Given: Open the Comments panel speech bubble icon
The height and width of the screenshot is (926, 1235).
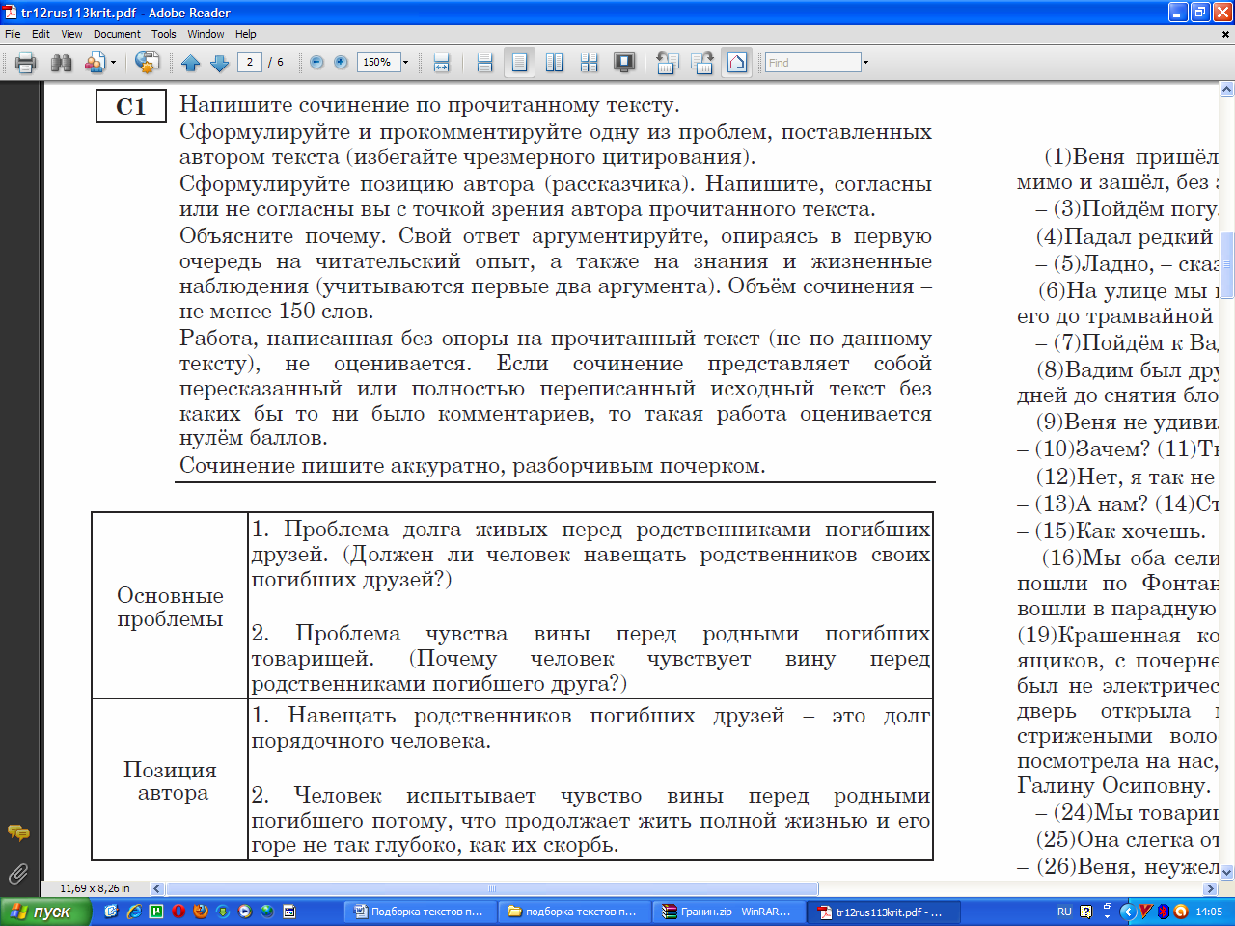Looking at the screenshot, I should (x=17, y=832).
